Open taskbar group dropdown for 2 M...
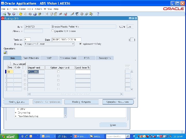The image size is (186, 139). pos(55,136)
